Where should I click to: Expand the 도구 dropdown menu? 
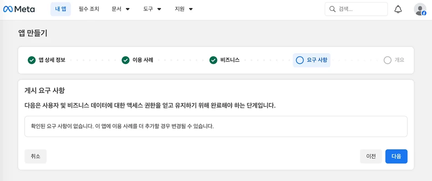(152, 10)
